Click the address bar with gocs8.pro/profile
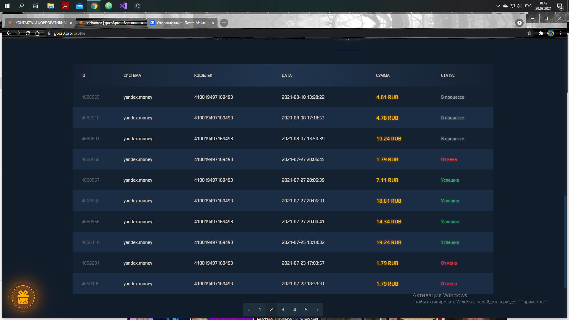 pyautogui.click(x=284, y=33)
